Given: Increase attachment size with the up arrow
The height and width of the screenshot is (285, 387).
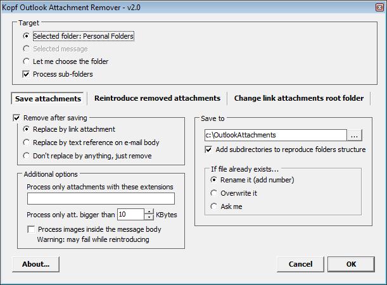Looking at the screenshot, I should [x=149, y=212].
